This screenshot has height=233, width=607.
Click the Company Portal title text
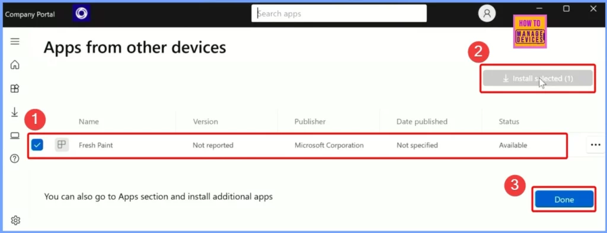[30, 14]
